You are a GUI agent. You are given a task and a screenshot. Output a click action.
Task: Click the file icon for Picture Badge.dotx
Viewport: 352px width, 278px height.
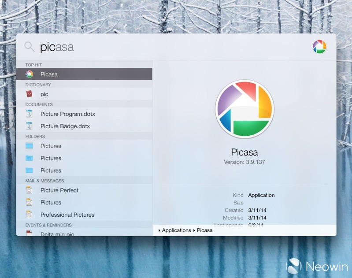[29, 126]
